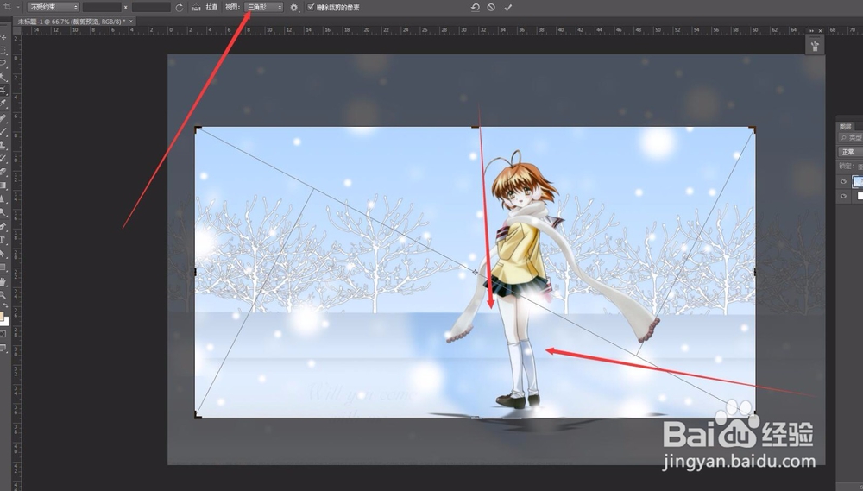
Task: Change the screen mode icon
Action: [3, 348]
